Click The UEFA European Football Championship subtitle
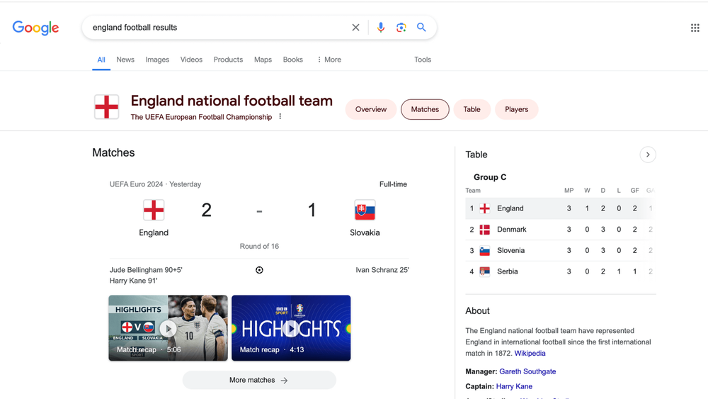Image resolution: width=708 pixels, height=399 pixels. (x=201, y=117)
